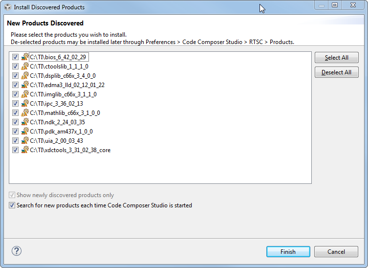Click Finish to install products

[288, 252]
